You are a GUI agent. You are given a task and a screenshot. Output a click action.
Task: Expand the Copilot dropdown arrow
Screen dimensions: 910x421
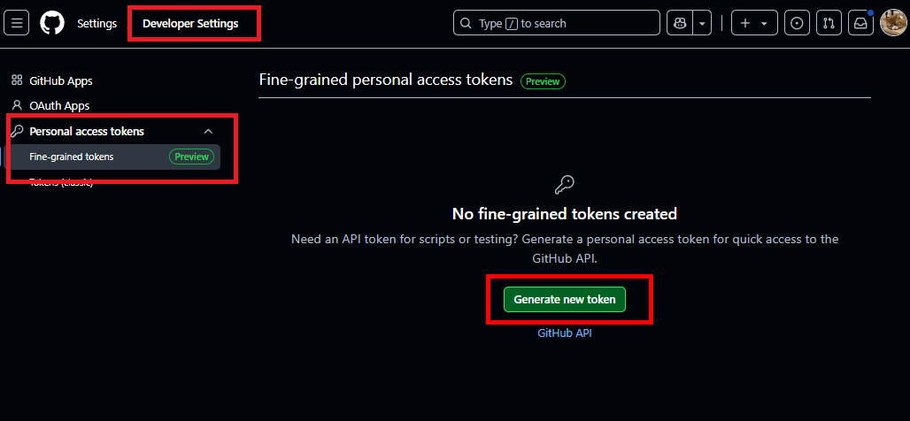(x=703, y=23)
